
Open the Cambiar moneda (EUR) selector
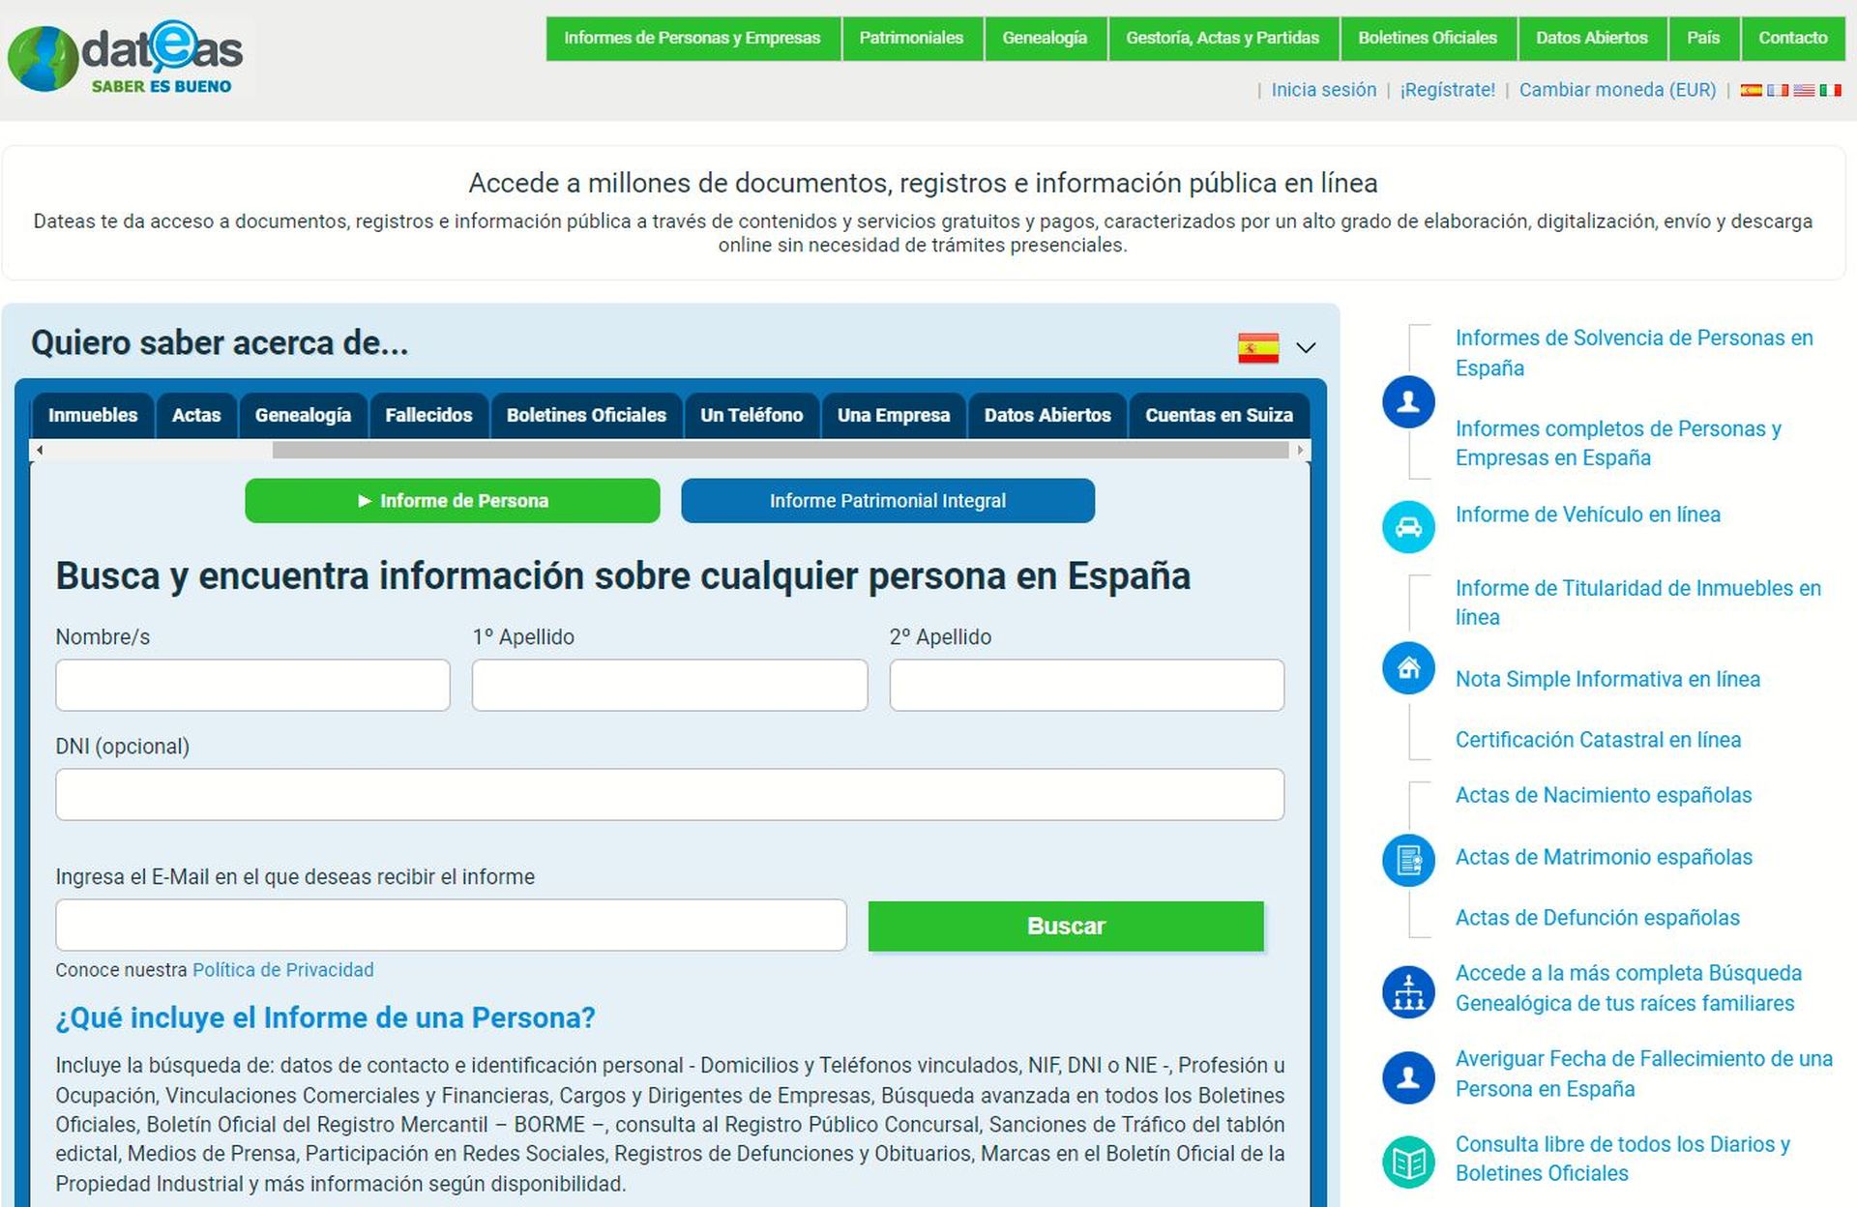(x=1618, y=89)
